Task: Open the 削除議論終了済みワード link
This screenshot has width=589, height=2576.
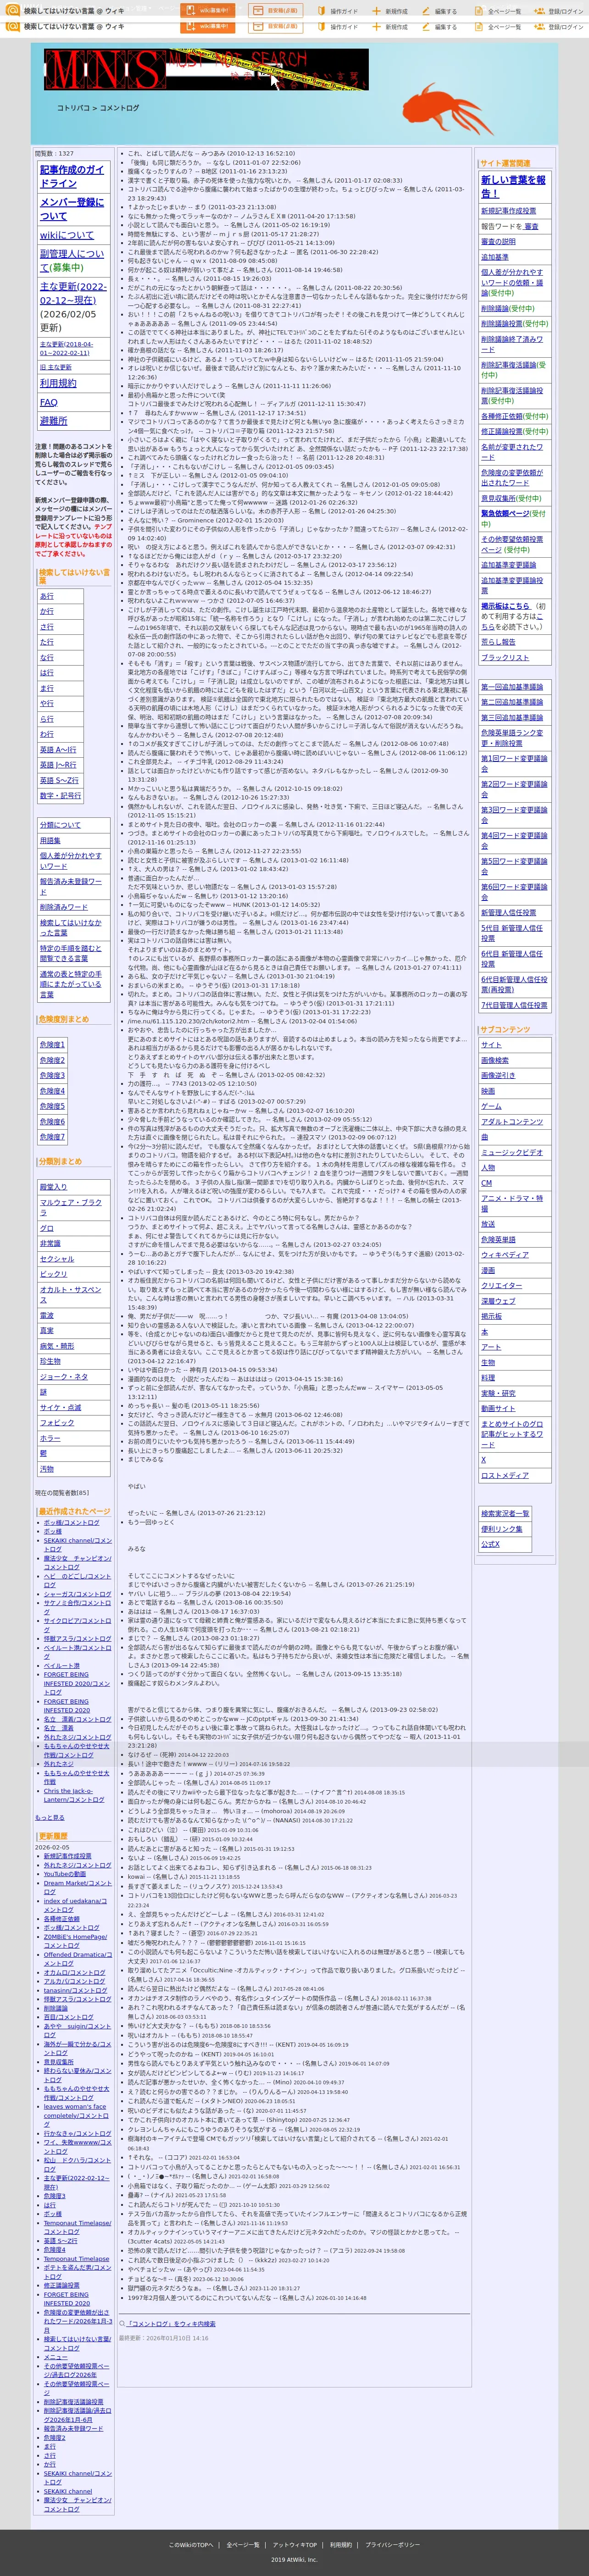Action: pos(512,344)
